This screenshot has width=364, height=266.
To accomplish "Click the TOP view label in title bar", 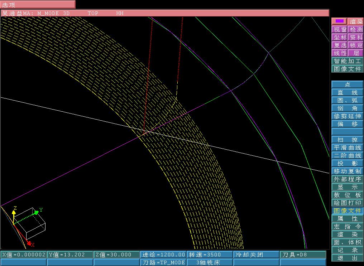I will click(93, 14).
